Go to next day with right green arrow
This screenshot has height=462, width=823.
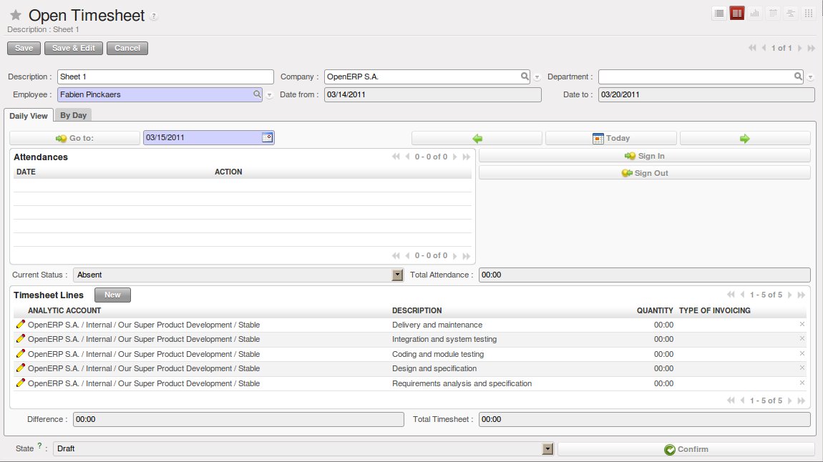click(x=744, y=138)
